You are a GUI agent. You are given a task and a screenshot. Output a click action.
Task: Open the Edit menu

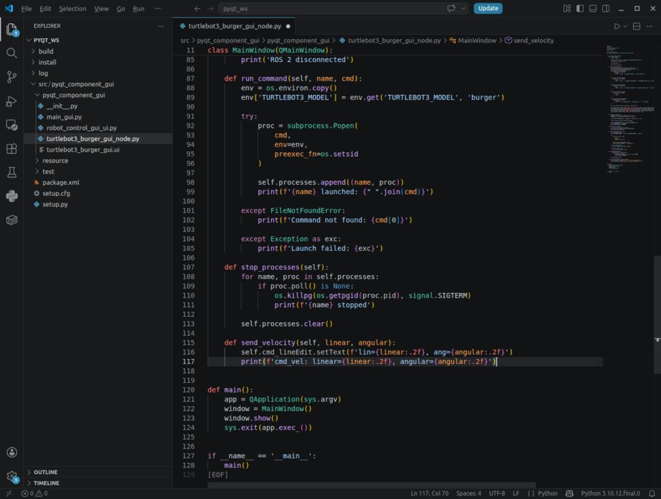click(45, 9)
